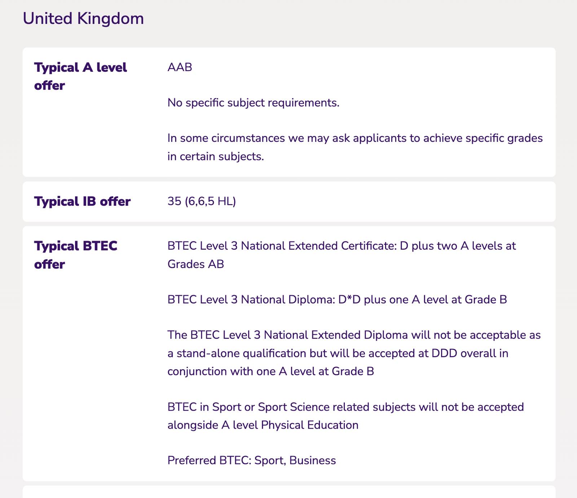Click the BTEC Level 3 National Diploma line
The image size is (577, 498).
[x=337, y=300]
